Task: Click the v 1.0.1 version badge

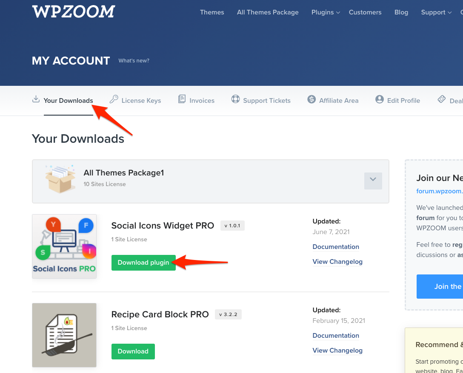Action: tap(232, 226)
